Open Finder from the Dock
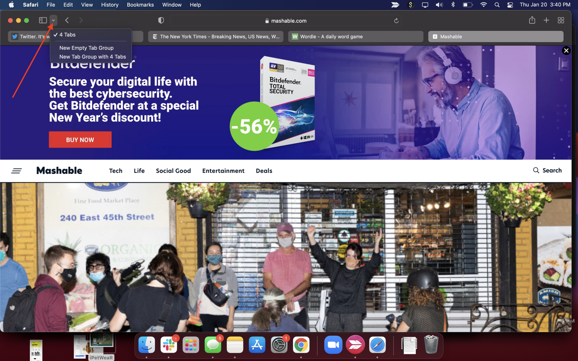578x361 pixels. click(x=147, y=345)
